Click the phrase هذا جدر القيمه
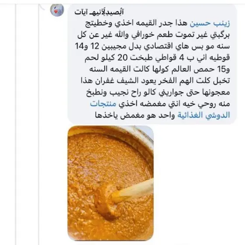 (x=161, y=23)
